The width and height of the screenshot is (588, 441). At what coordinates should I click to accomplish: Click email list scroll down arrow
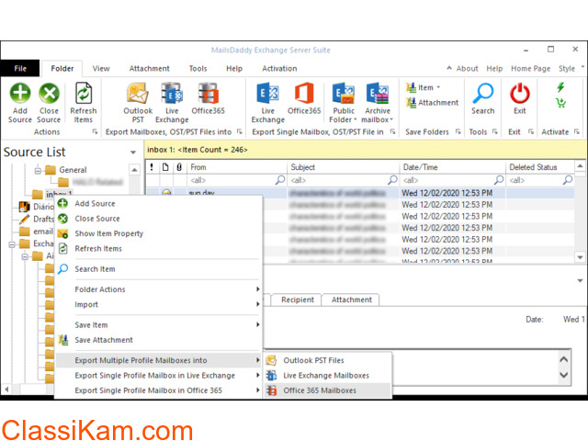[x=580, y=257]
